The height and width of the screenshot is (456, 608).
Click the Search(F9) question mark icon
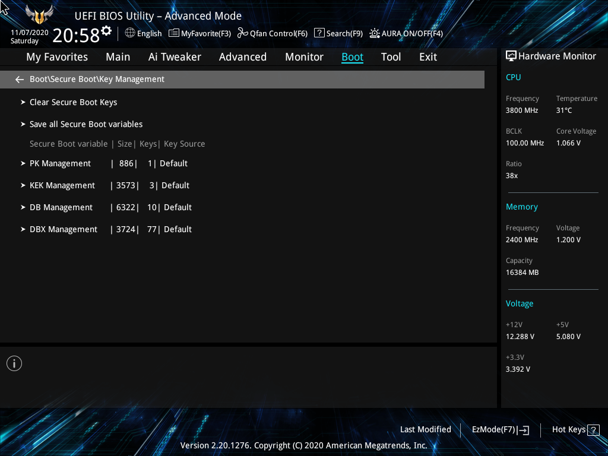[319, 33]
